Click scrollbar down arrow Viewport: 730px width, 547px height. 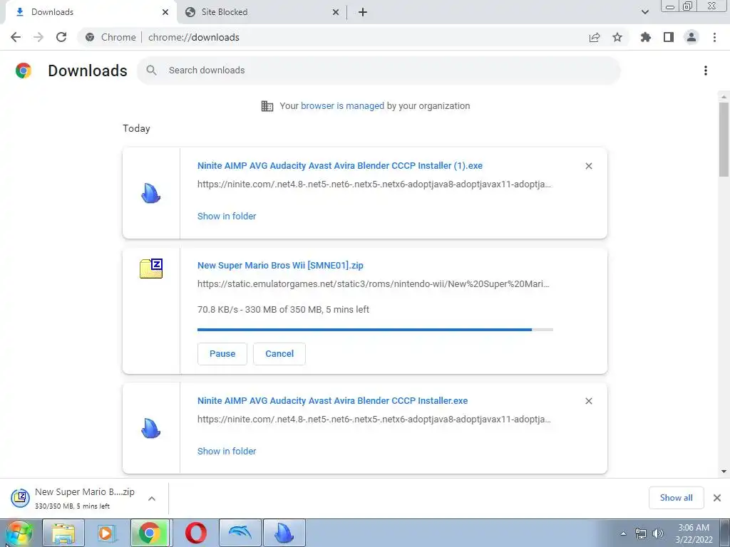(724, 472)
